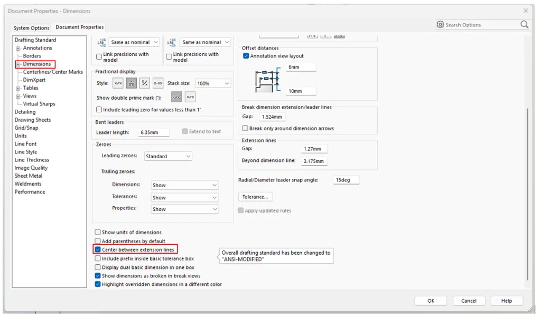Click the leader snap angle 15deg field

tap(346, 180)
